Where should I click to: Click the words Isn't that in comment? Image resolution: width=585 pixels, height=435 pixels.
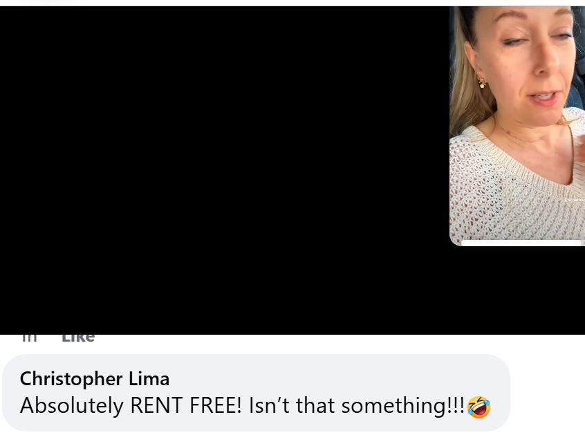point(292,405)
